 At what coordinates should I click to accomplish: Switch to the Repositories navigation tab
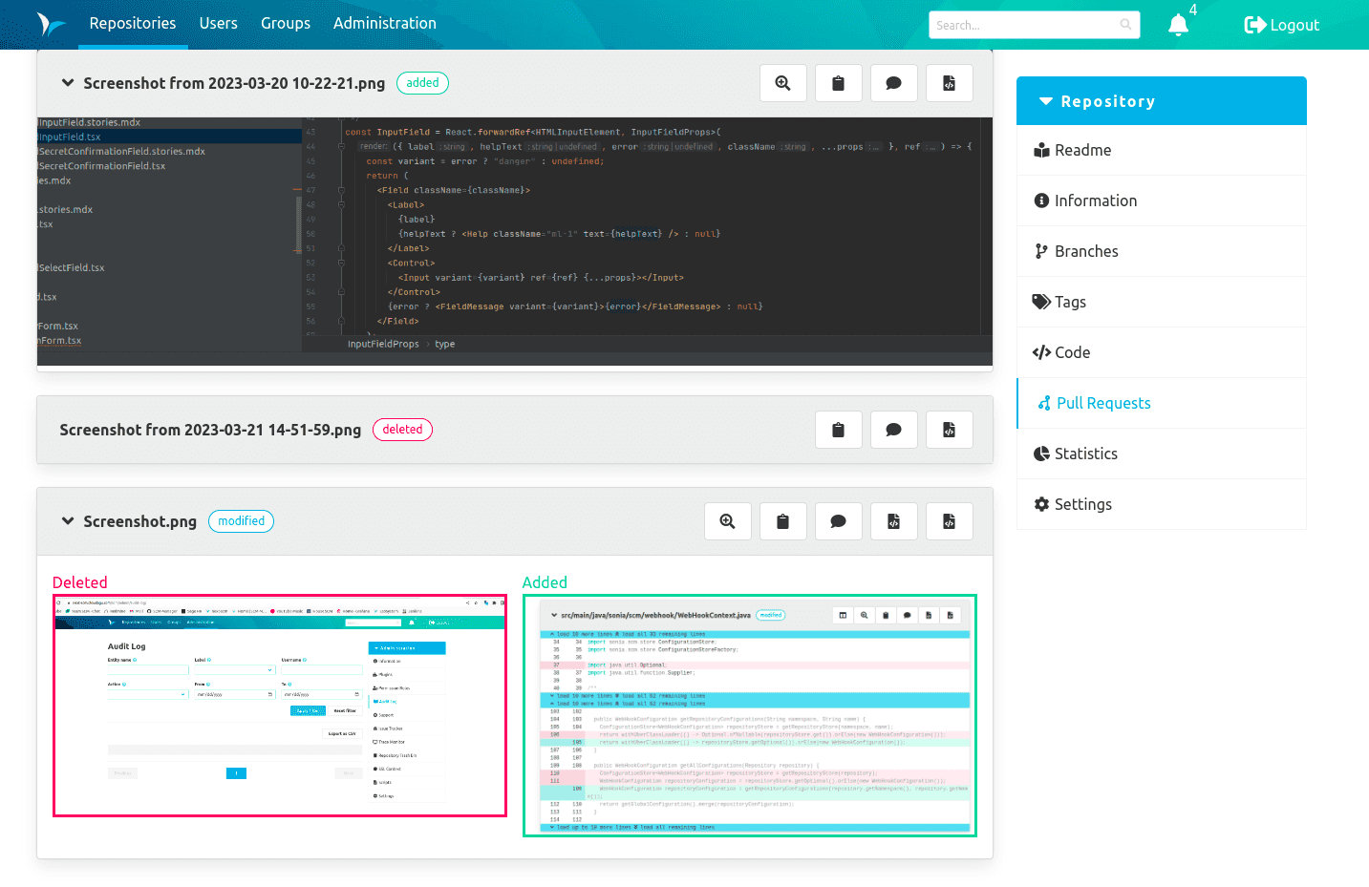(133, 24)
